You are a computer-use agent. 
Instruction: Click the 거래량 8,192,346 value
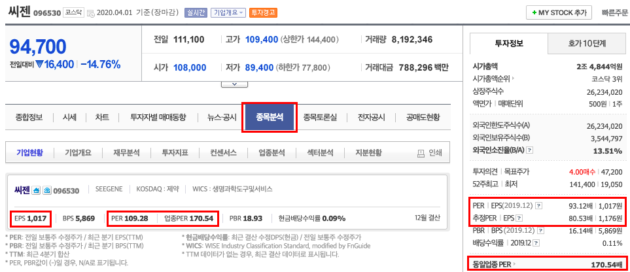tap(412, 39)
